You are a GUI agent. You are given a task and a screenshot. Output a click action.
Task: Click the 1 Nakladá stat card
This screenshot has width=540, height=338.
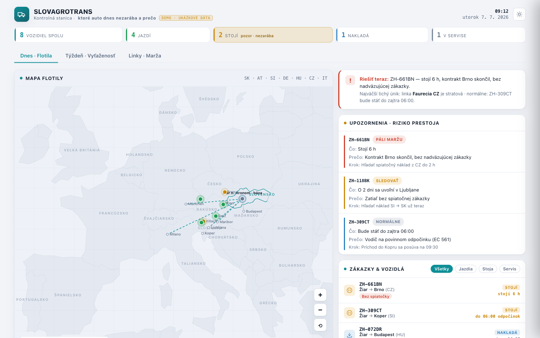[x=382, y=35]
